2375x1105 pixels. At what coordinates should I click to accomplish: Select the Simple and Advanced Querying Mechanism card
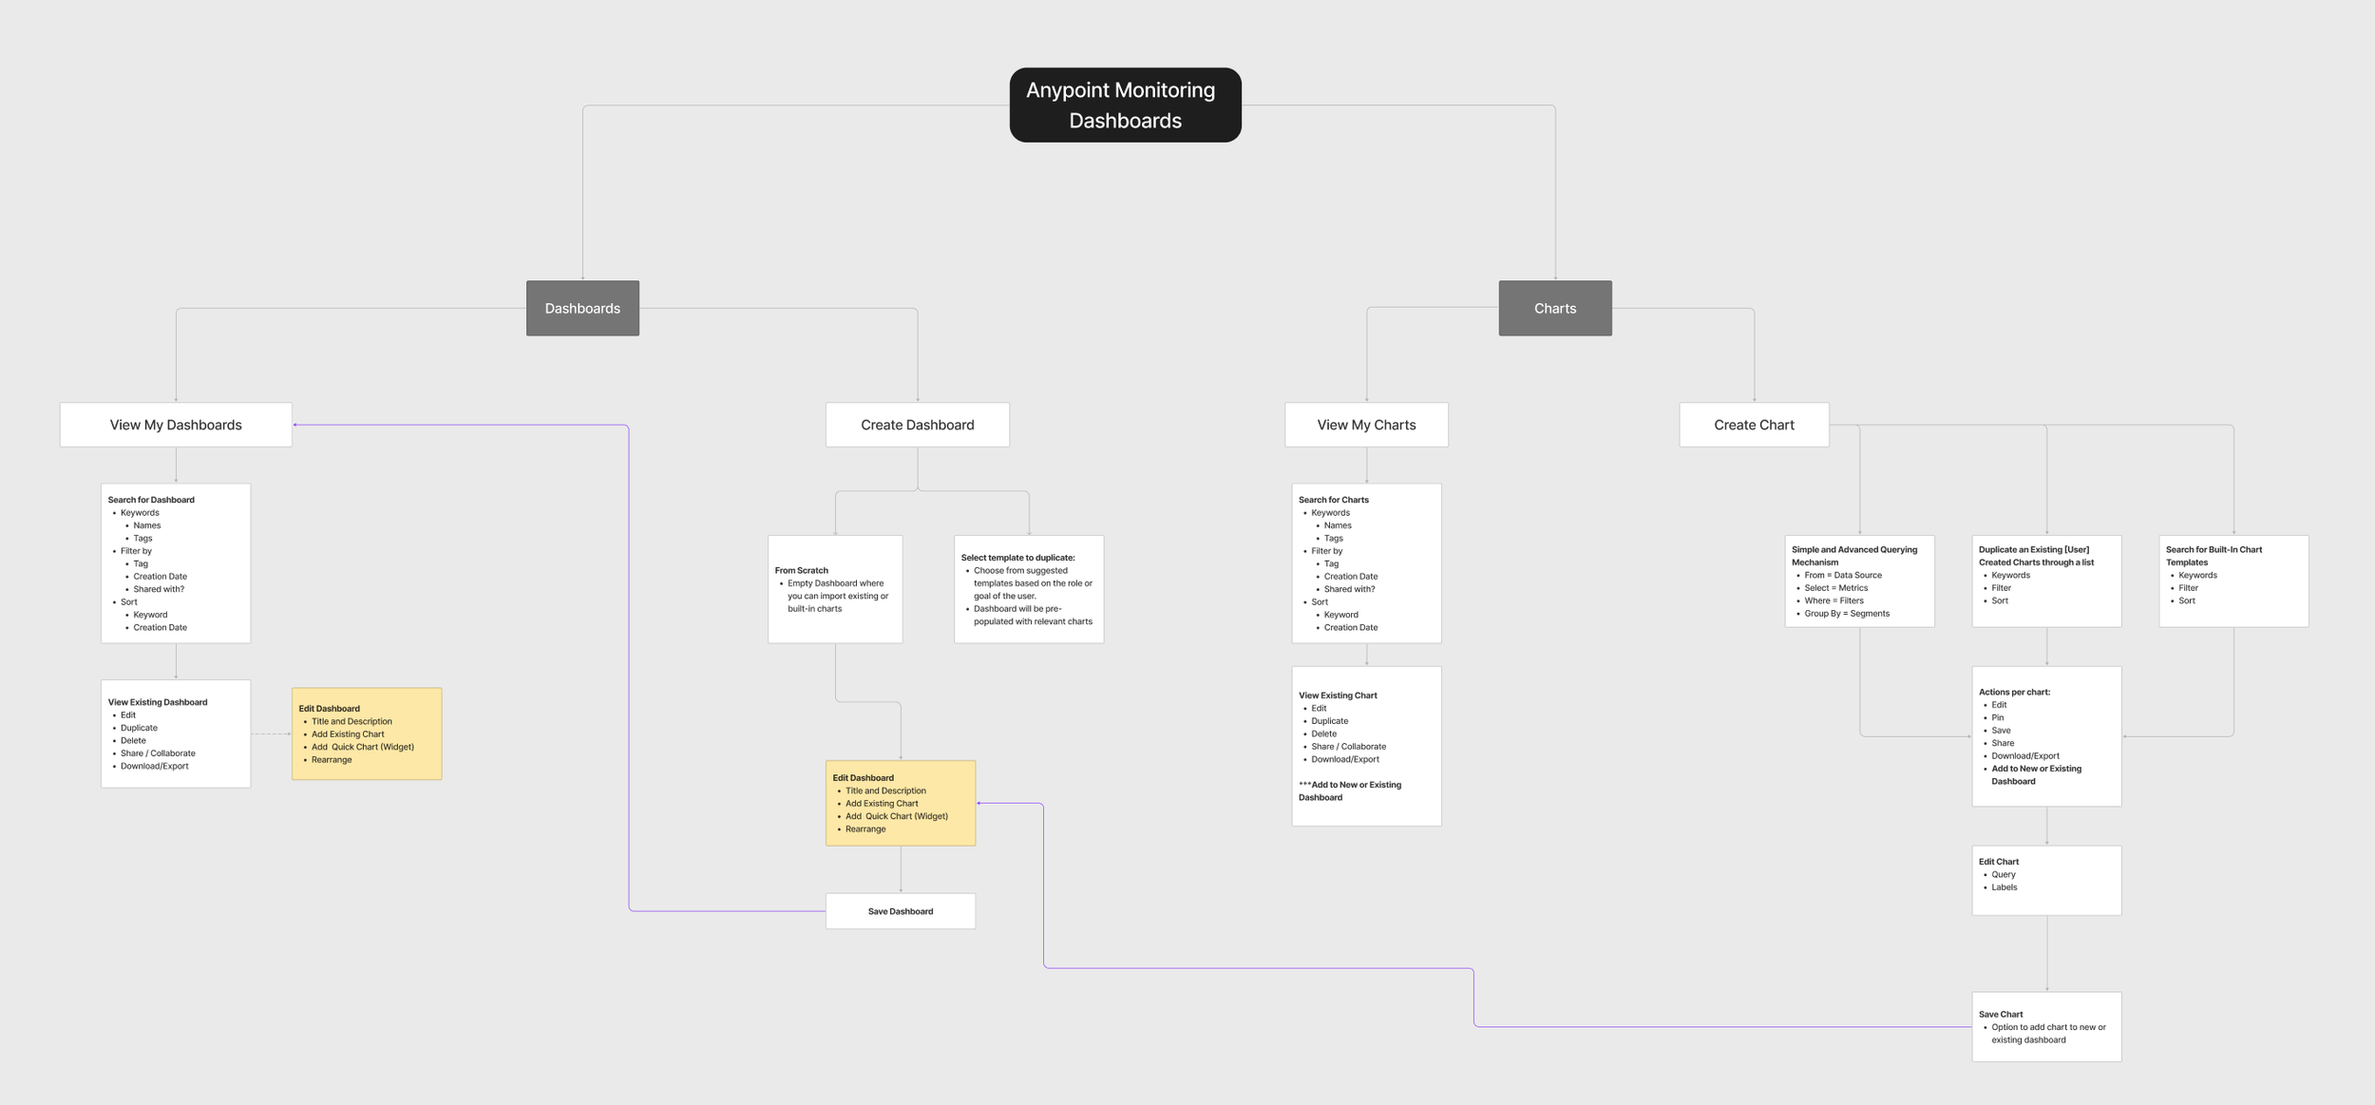point(1858,581)
